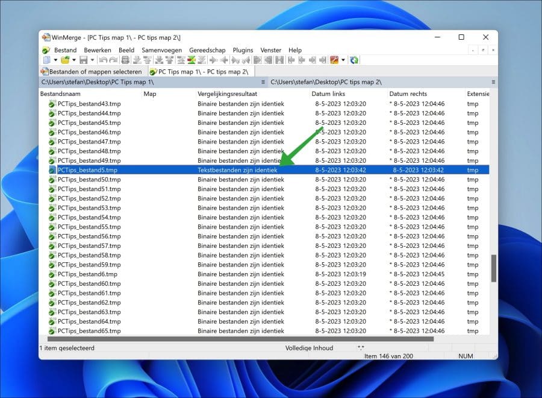Viewport: 542px width, 398px height.
Task: Jump with the Next Conflict icon
Action: (x=159, y=60)
